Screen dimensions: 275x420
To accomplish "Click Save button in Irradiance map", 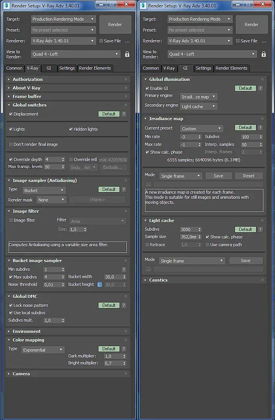I will click(x=218, y=176).
